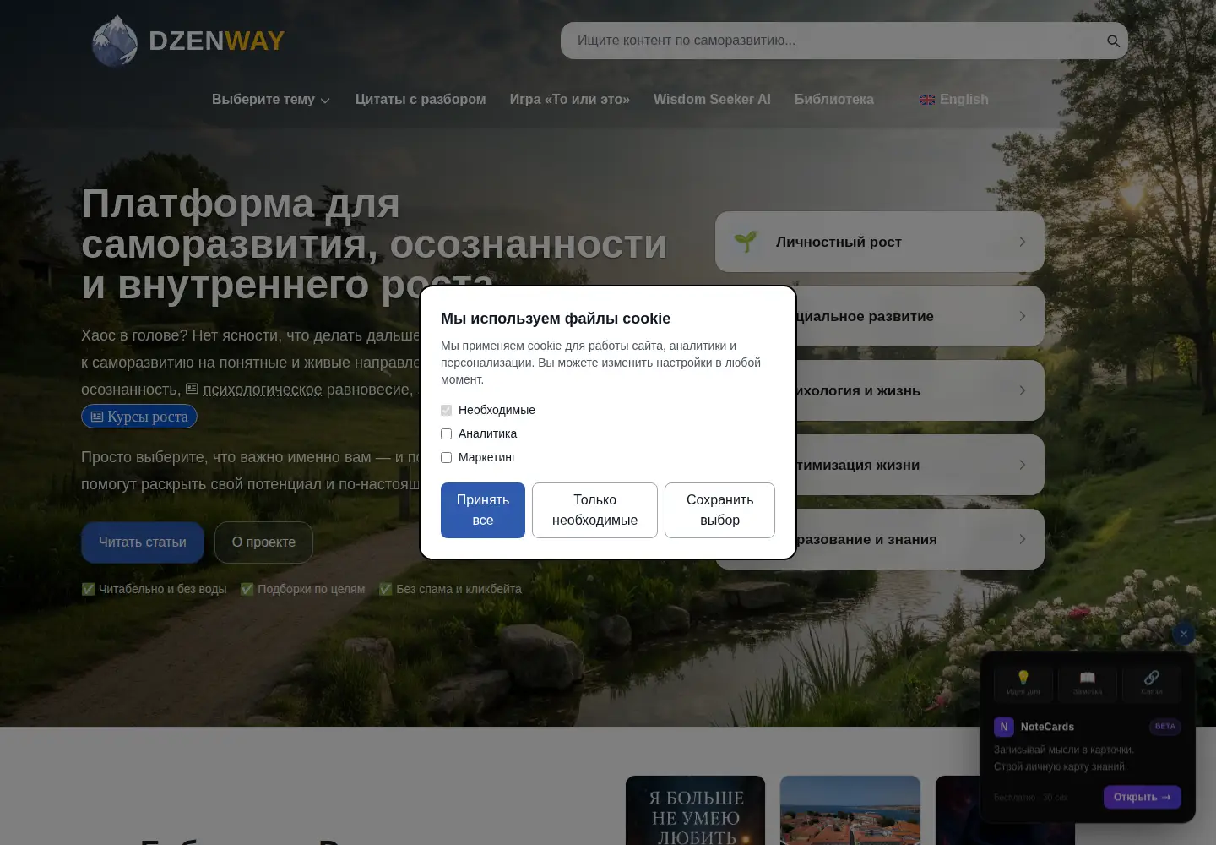Choose 'Только необходимые' cookies button
1216x845 pixels.
tap(594, 510)
